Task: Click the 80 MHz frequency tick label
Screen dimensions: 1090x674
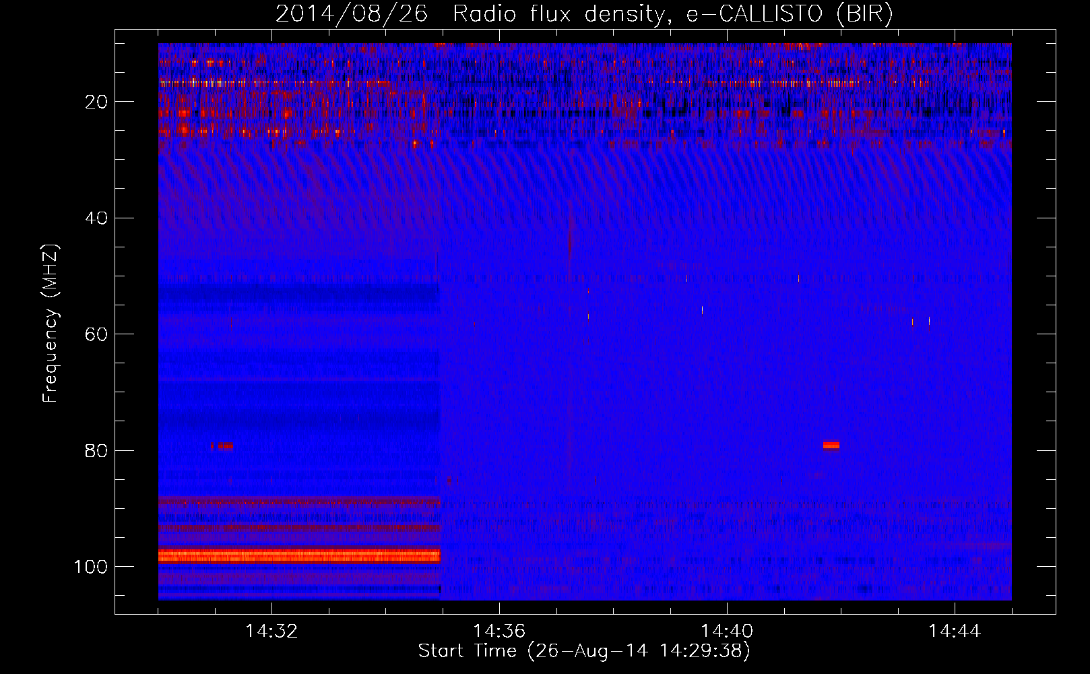Action: (96, 451)
